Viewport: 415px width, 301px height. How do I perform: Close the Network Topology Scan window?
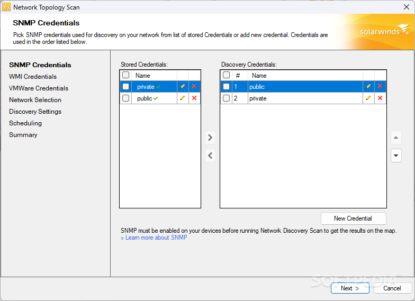click(407, 7)
